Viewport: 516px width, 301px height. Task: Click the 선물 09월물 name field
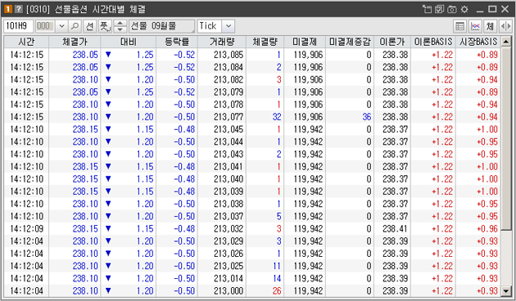pos(161,26)
